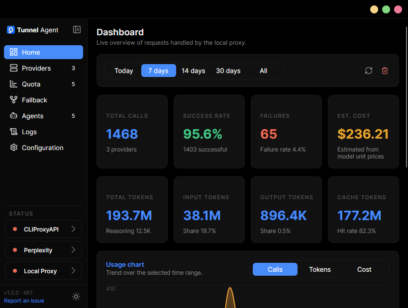Viewport: 408px width, 308px height.
Task: Open the Configuration page
Action: (43, 148)
